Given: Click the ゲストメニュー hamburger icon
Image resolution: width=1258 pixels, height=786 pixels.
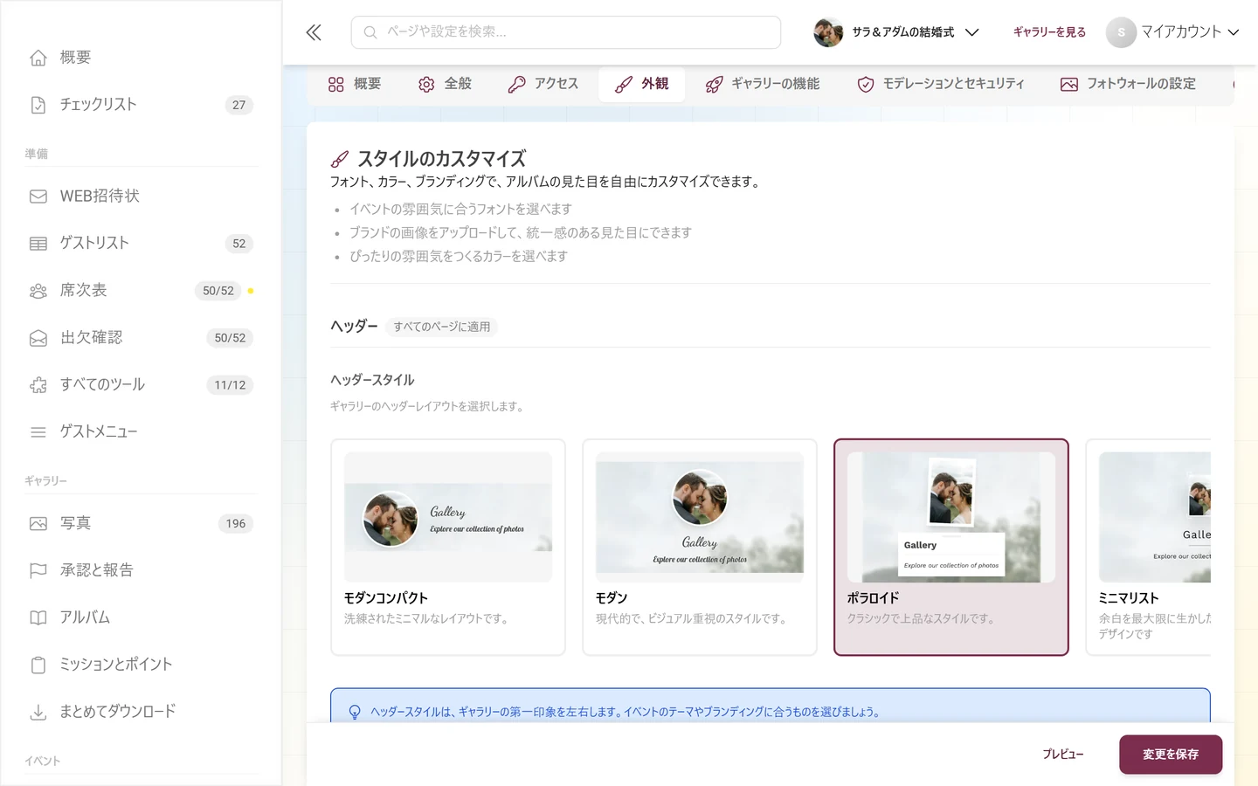Looking at the screenshot, I should click(x=38, y=432).
